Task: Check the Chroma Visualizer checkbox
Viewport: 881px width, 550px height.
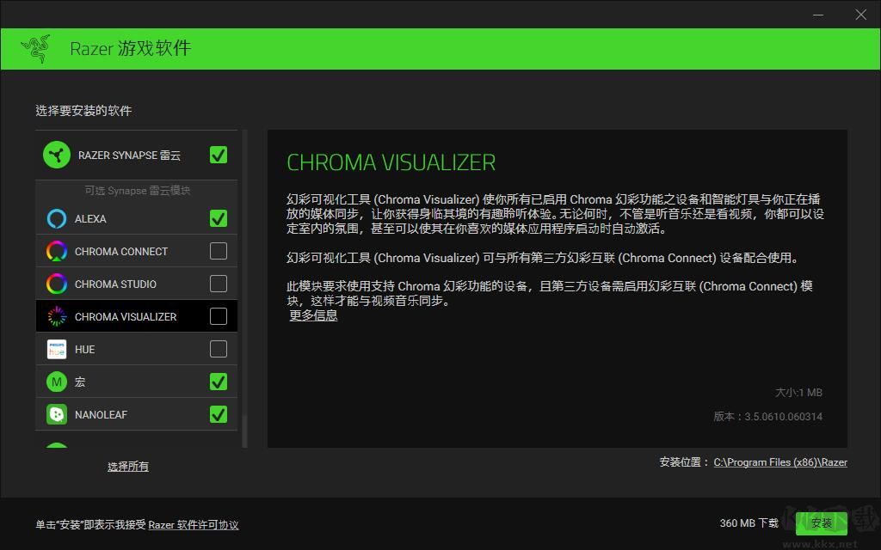Action: tap(218, 316)
